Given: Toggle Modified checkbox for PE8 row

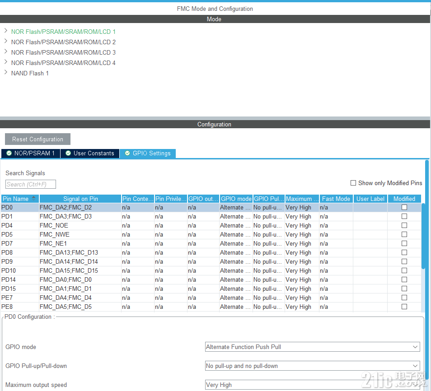Looking at the screenshot, I should [404, 307].
